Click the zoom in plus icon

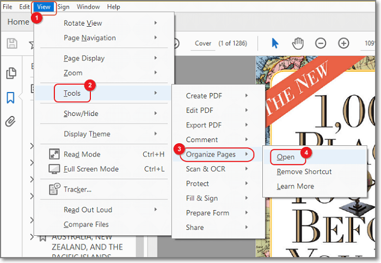[x=343, y=43]
